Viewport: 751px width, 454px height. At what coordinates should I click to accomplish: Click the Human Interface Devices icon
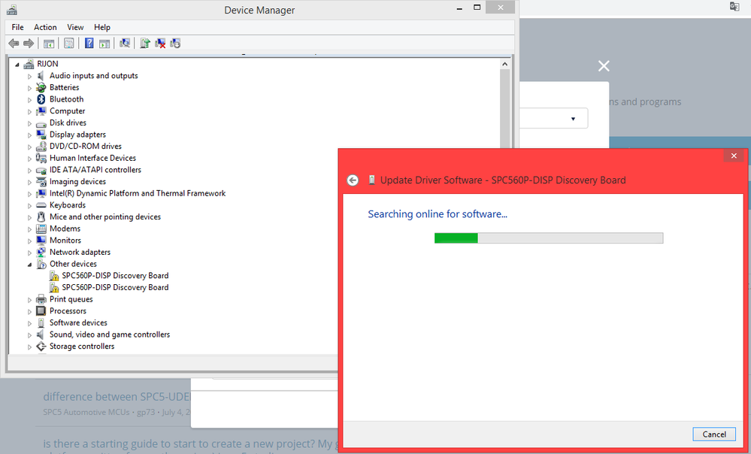(41, 158)
